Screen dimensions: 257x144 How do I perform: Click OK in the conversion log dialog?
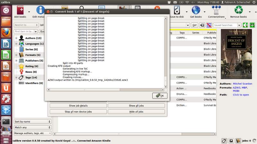coord(160,96)
